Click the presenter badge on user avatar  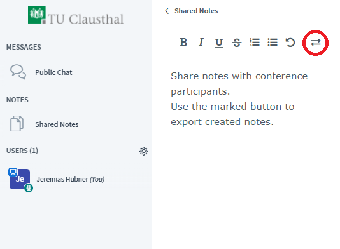coord(13,172)
